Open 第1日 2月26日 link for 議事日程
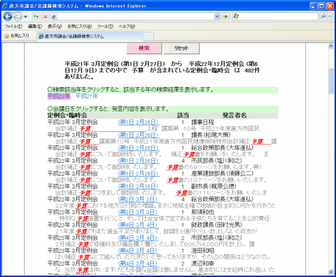The width and height of the screenshot is (336, 277). pyautogui.click(x=139, y=122)
